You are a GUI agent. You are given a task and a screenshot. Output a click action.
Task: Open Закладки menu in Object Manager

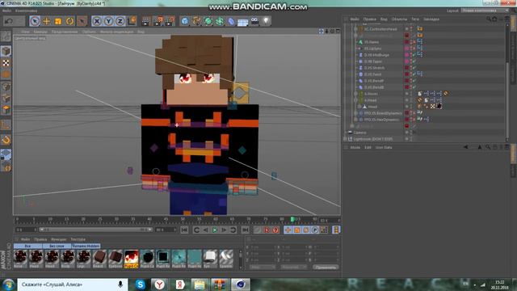pyautogui.click(x=431, y=19)
